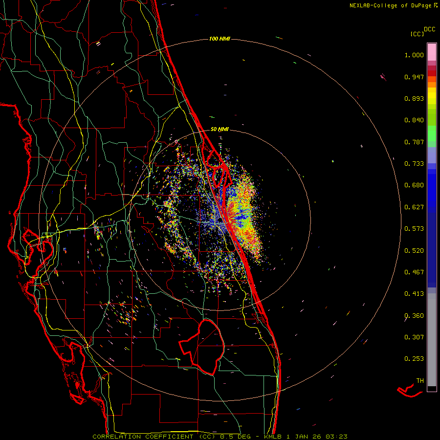
Task: Click the light pink segment of color scale
Action: pos(432,52)
